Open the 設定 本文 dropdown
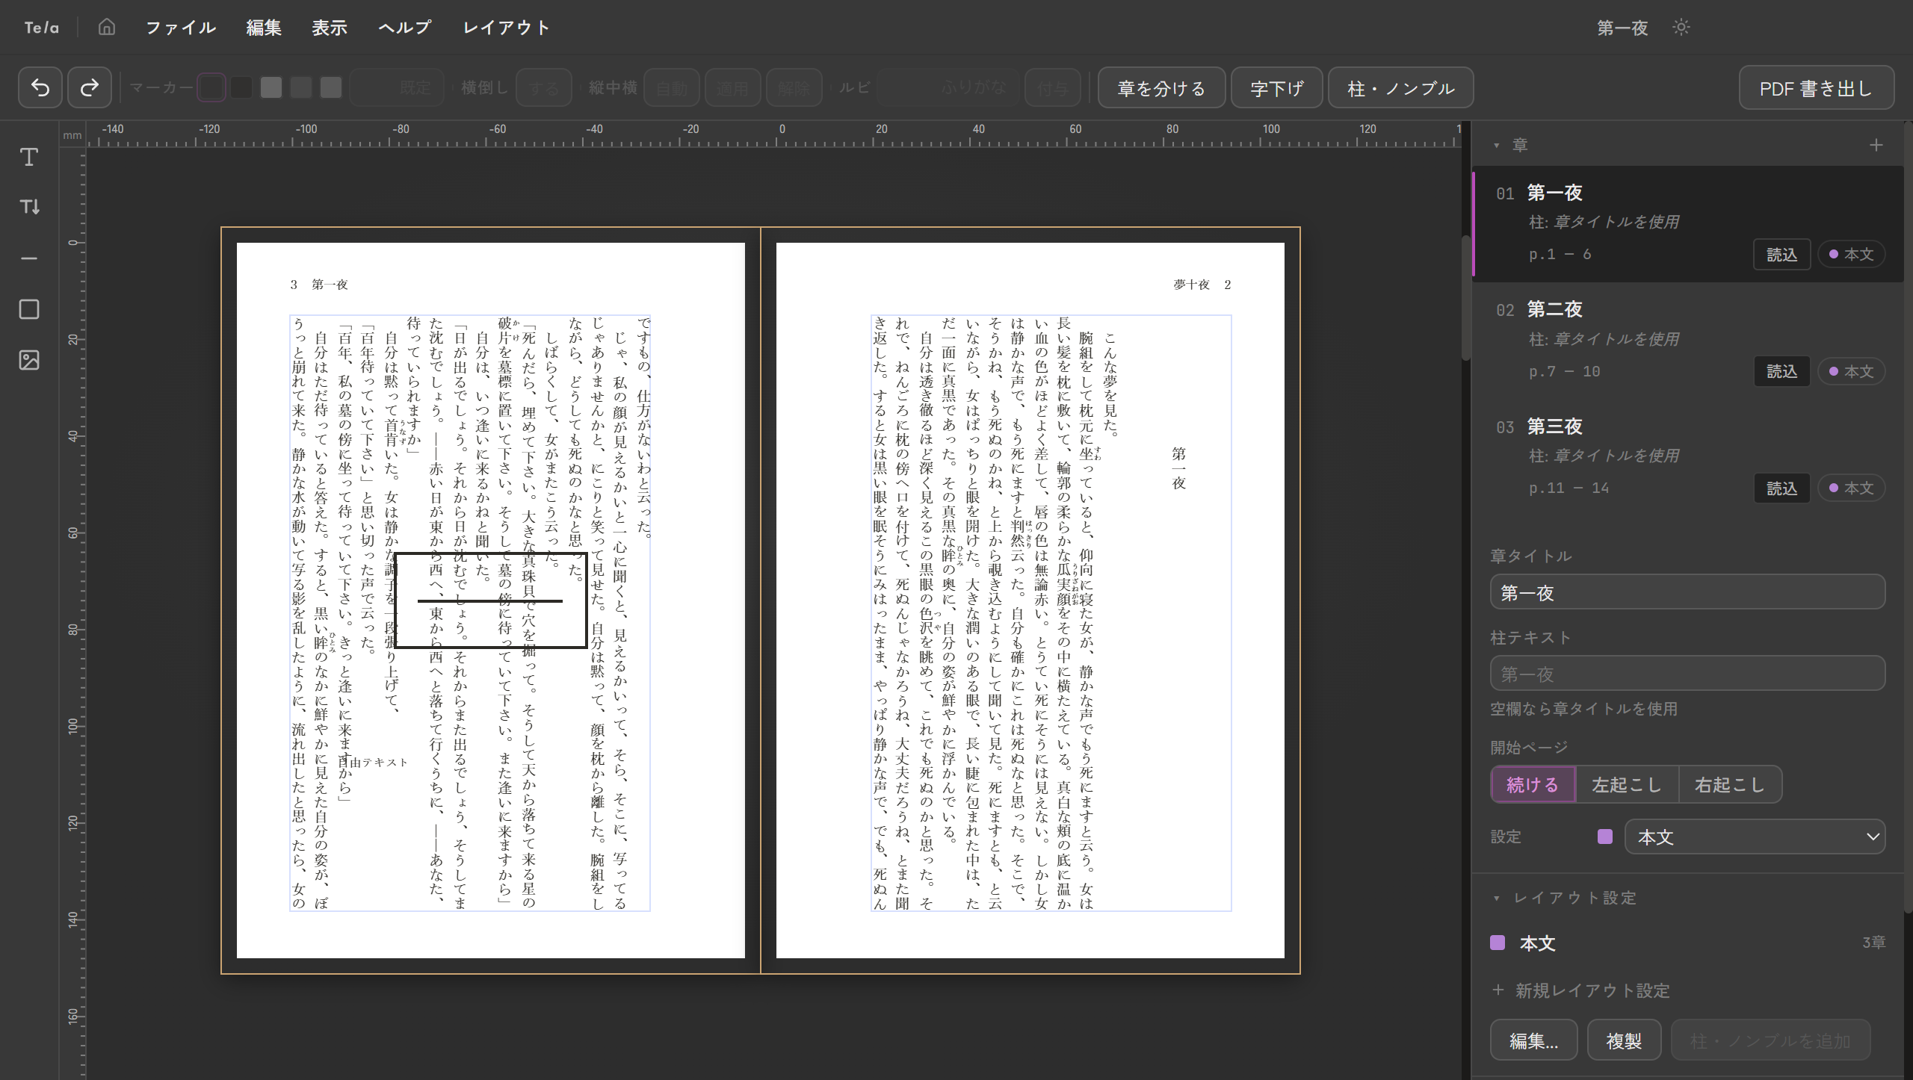The height and width of the screenshot is (1080, 1913). pyautogui.click(x=1755, y=837)
